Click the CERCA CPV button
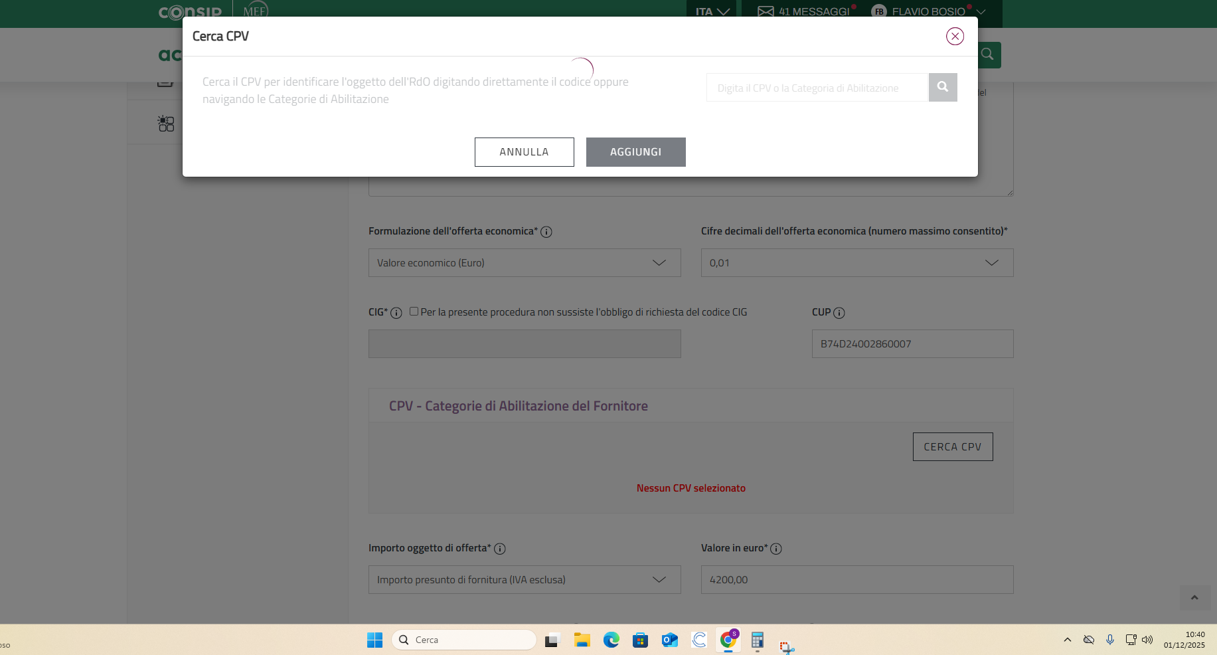1217x655 pixels. (952, 447)
